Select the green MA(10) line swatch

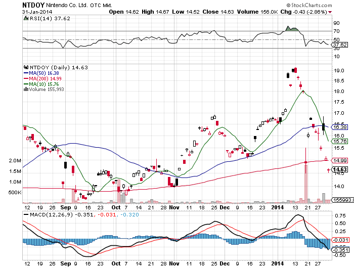[x=26, y=84]
